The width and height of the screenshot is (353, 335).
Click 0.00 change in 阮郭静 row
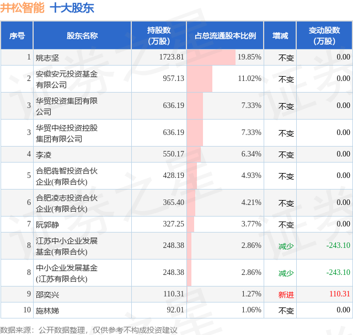click(343, 224)
